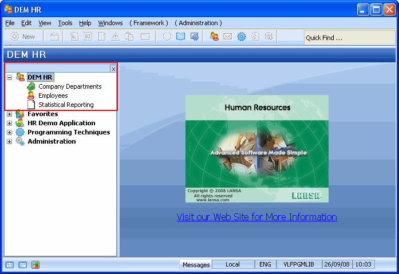Select Employees in the tree
Viewport: 399px width, 274px height.
53,96
